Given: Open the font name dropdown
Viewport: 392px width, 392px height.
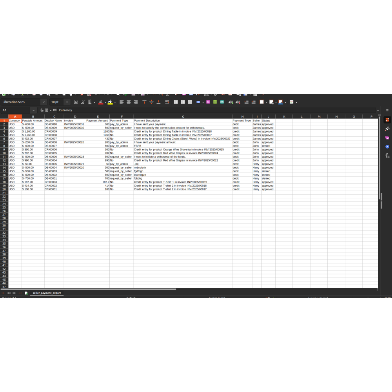Looking at the screenshot, I should [x=44, y=102].
